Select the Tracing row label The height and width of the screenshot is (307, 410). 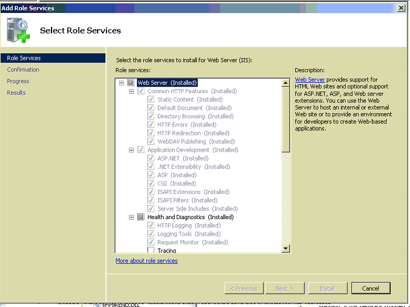click(x=167, y=251)
